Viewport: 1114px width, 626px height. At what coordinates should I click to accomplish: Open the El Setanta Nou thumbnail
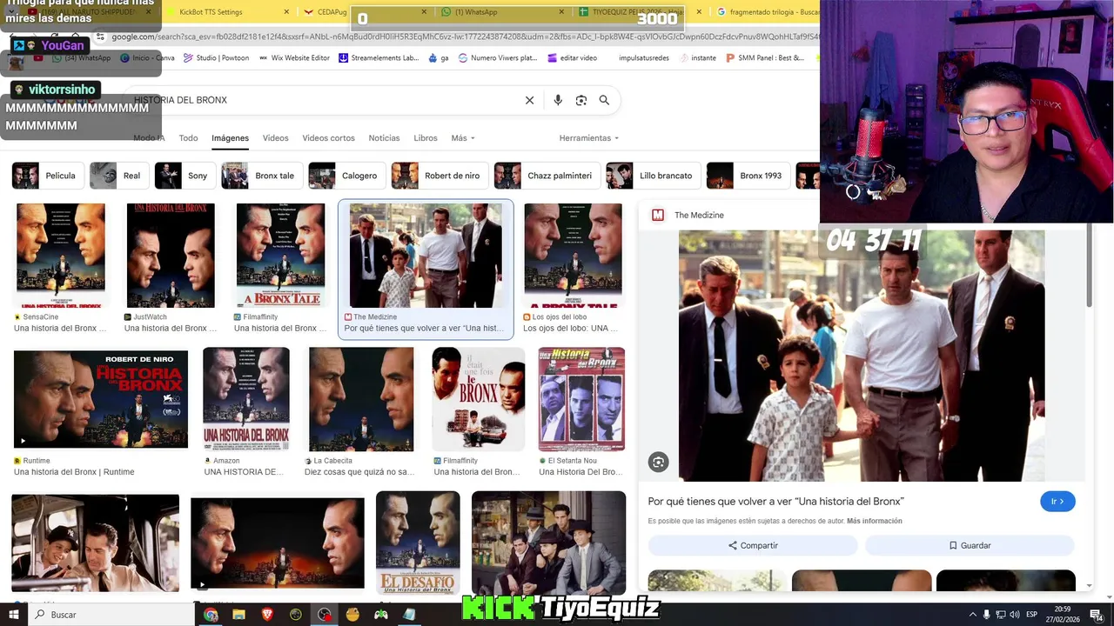pyautogui.click(x=581, y=399)
